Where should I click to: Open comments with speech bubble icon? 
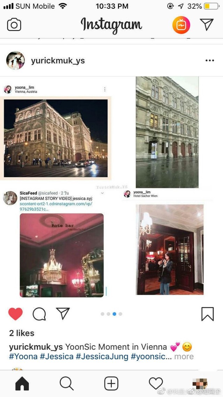point(39,314)
